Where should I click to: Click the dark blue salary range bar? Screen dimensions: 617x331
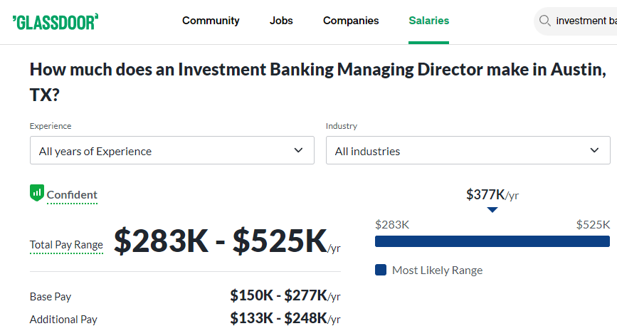(x=492, y=241)
